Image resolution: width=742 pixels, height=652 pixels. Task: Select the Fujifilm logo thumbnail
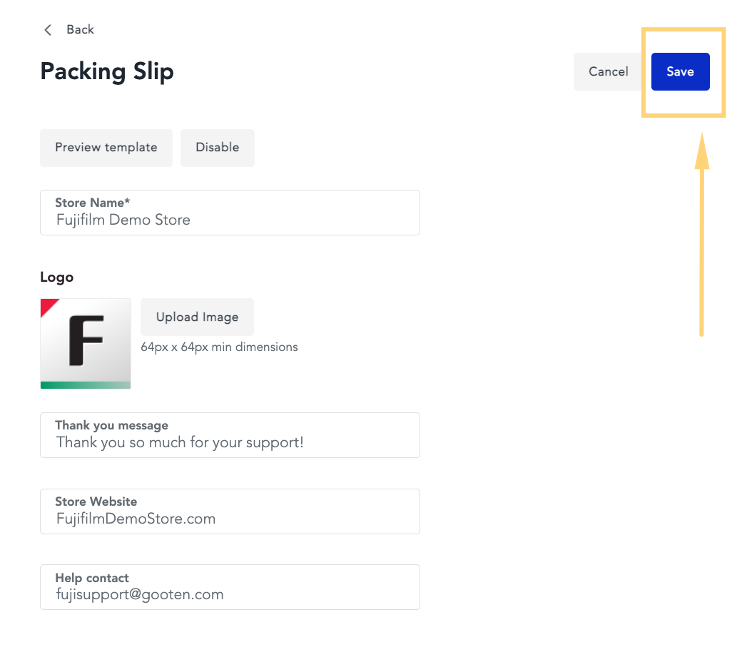[86, 344]
